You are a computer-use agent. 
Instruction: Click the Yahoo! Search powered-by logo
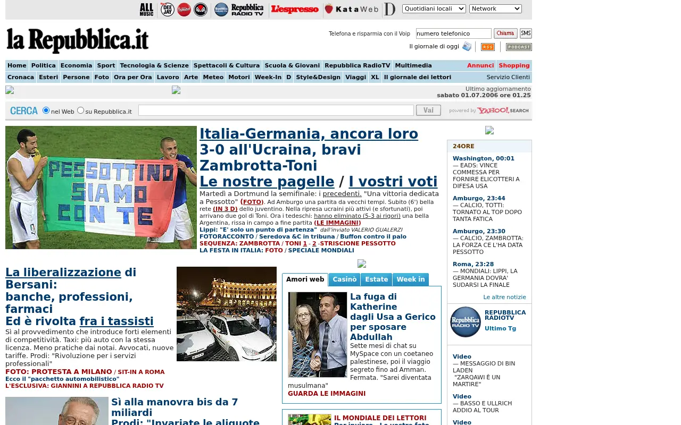click(489, 110)
